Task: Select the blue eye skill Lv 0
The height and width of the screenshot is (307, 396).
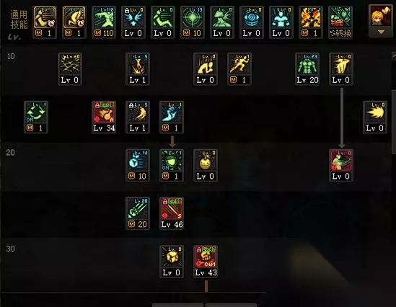Action: [x=252, y=22]
